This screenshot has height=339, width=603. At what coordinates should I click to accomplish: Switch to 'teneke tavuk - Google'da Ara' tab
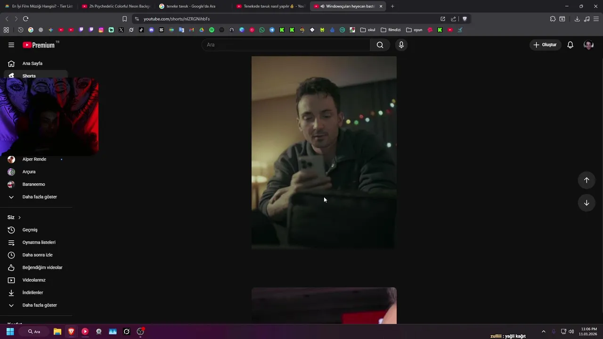[193, 6]
